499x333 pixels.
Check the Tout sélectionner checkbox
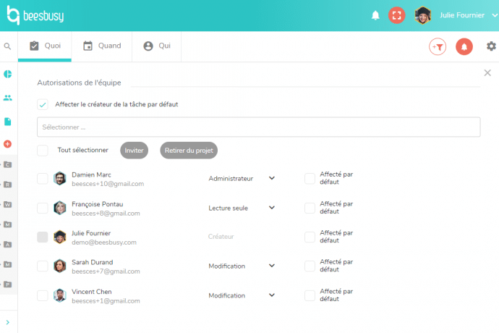[x=43, y=150]
